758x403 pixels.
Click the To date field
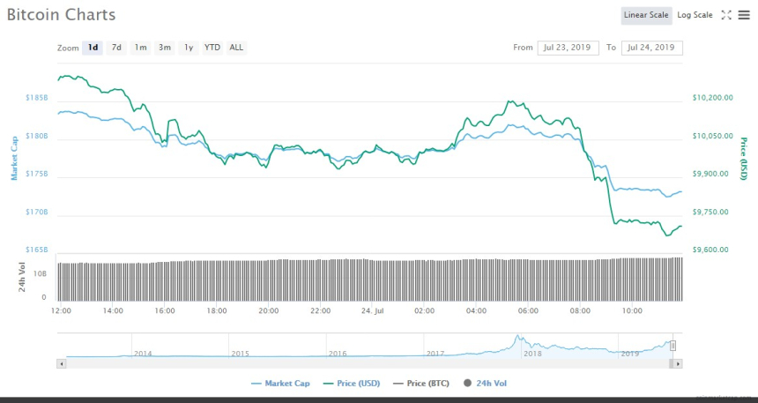651,48
